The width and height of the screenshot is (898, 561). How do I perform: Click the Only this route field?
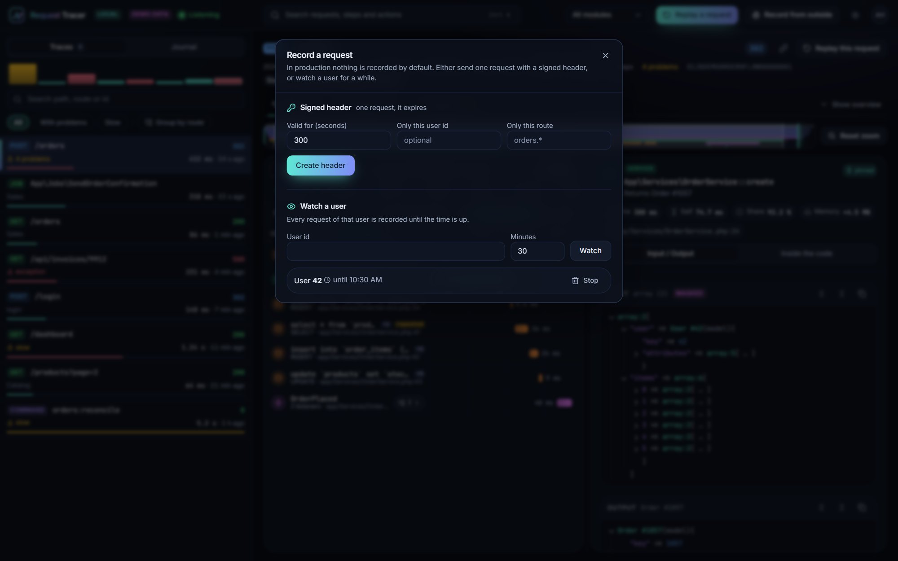pos(559,140)
